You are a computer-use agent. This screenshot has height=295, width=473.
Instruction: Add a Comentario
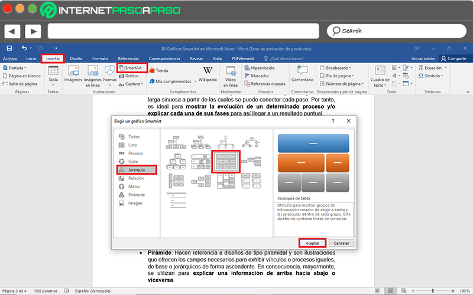[x=302, y=73]
